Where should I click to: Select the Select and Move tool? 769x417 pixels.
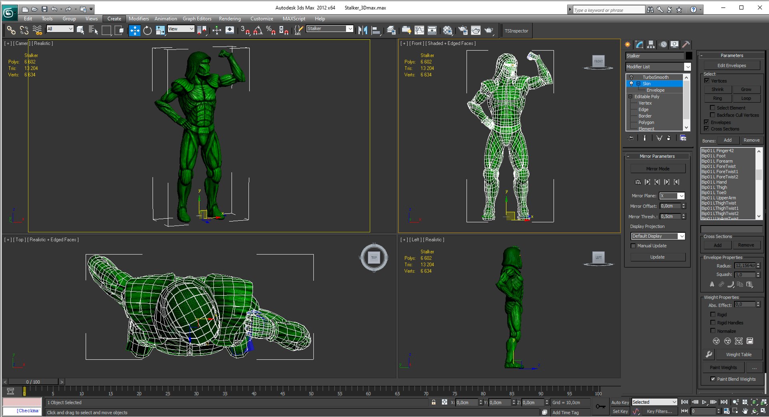pyautogui.click(x=135, y=30)
